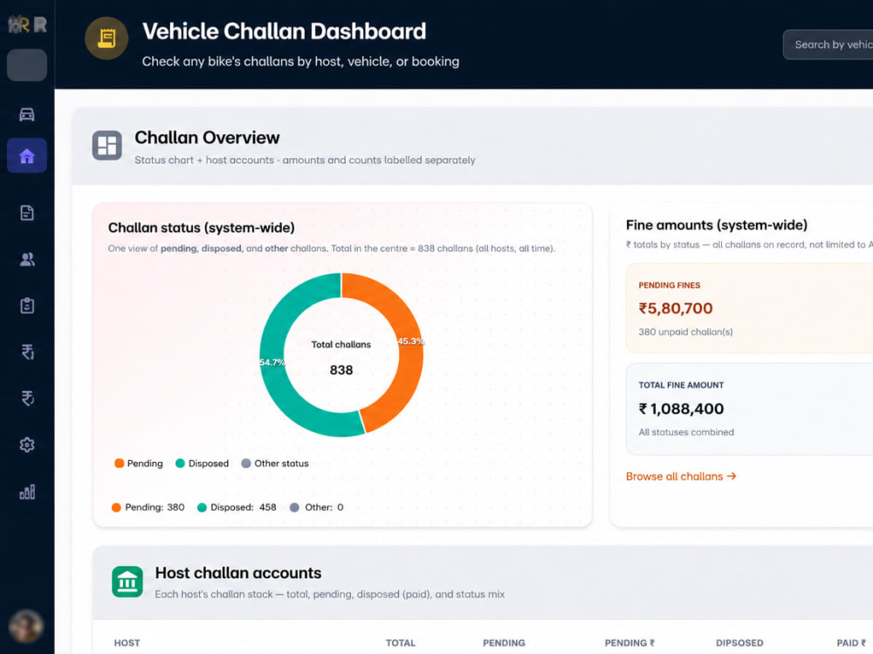Click the Challan status (system-wide) heading

202,228
